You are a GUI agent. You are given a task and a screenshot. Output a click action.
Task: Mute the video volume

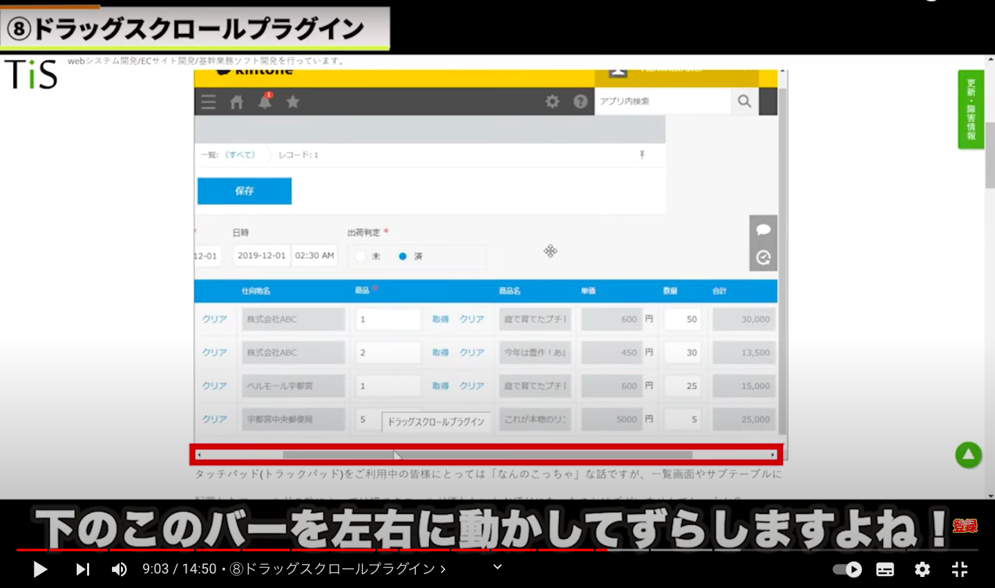pyautogui.click(x=120, y=569)
